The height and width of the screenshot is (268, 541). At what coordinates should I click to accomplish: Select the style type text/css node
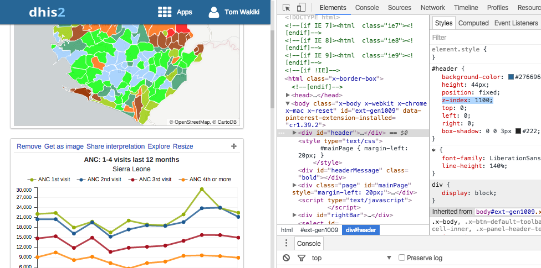click(340, 141)
